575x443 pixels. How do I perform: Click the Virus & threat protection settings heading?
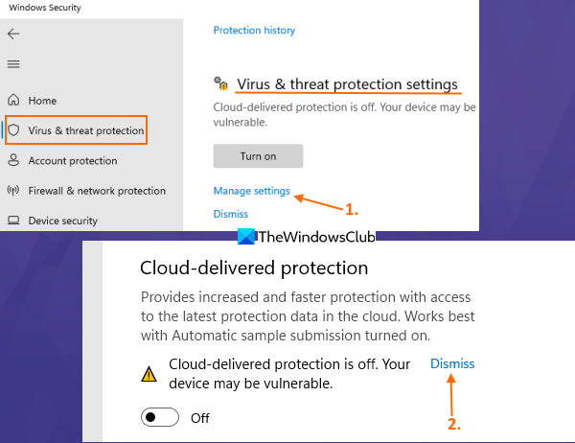(x=347, y=84)
